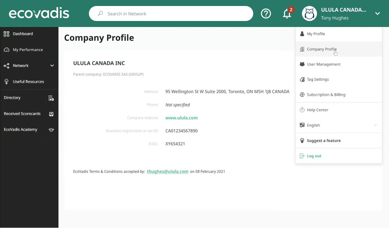The image size is (389, 228).
Task: Click thughes@ulula.com email link
Action: coord(167,171)
